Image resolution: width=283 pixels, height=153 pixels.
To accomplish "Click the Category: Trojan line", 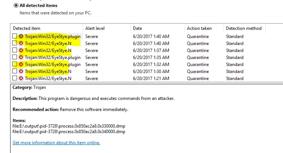I will coord(29,87).
